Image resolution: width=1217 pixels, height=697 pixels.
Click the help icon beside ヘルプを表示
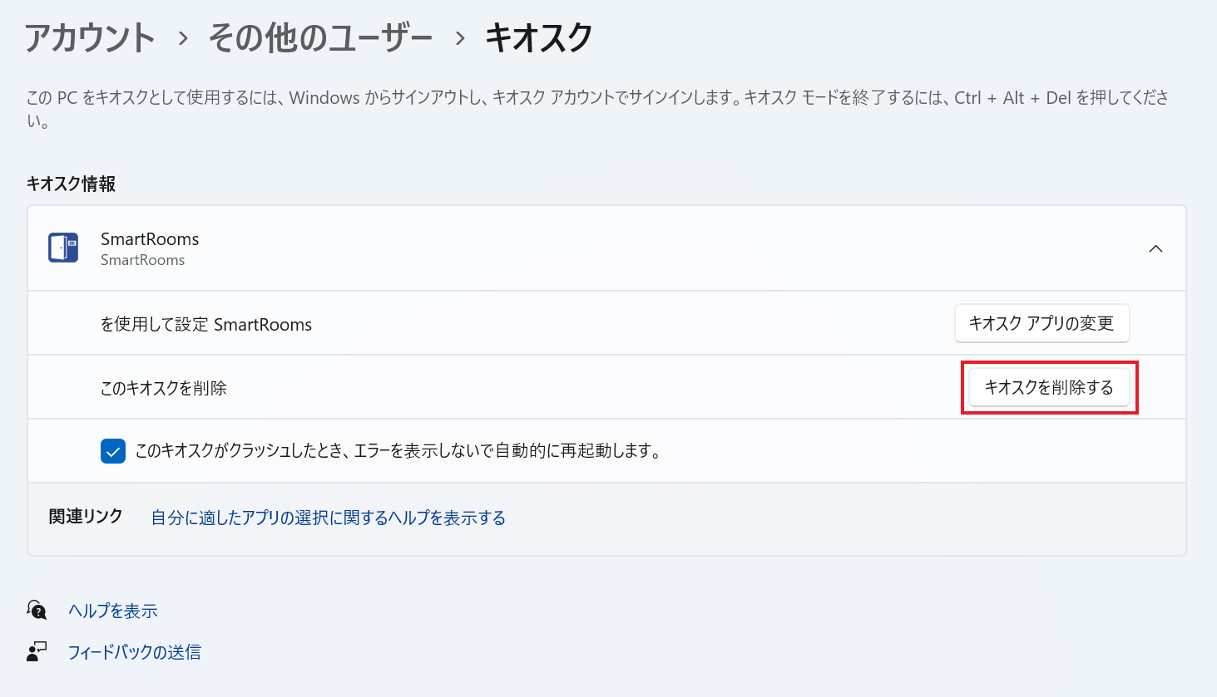pos(37,611)
